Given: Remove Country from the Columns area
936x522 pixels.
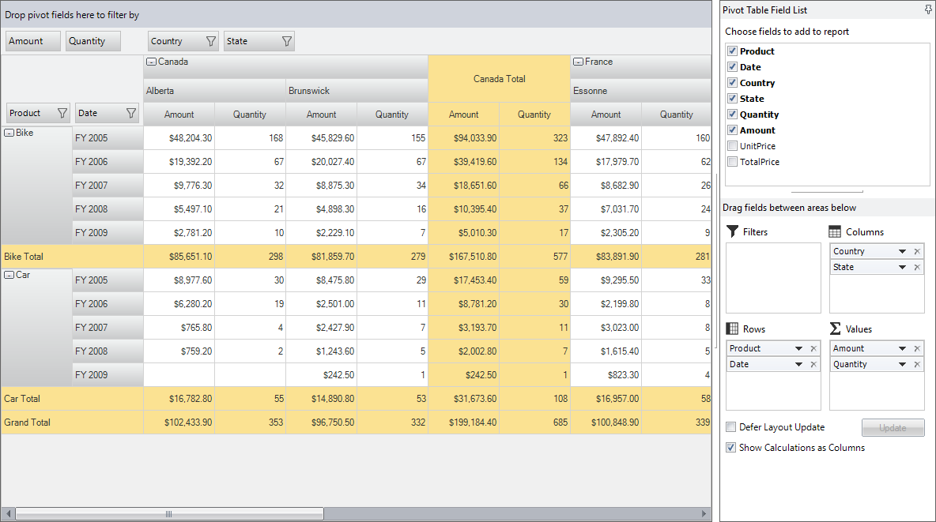Looking at the screenshot, I should (x=918, y=251).
